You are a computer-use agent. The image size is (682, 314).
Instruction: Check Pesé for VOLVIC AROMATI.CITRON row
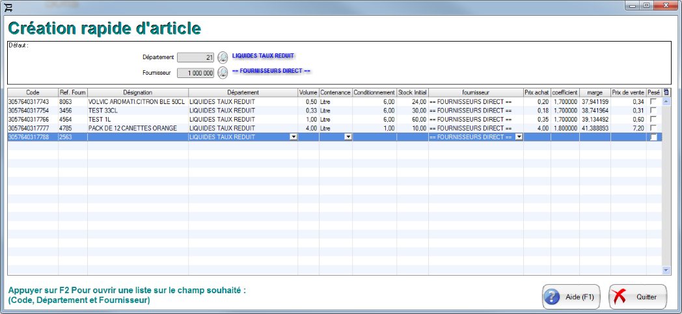653,102
